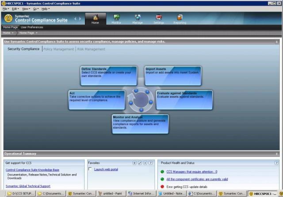Click red error icon for CCS update
The width and height of the screenshot is (283, 197).
162,187
